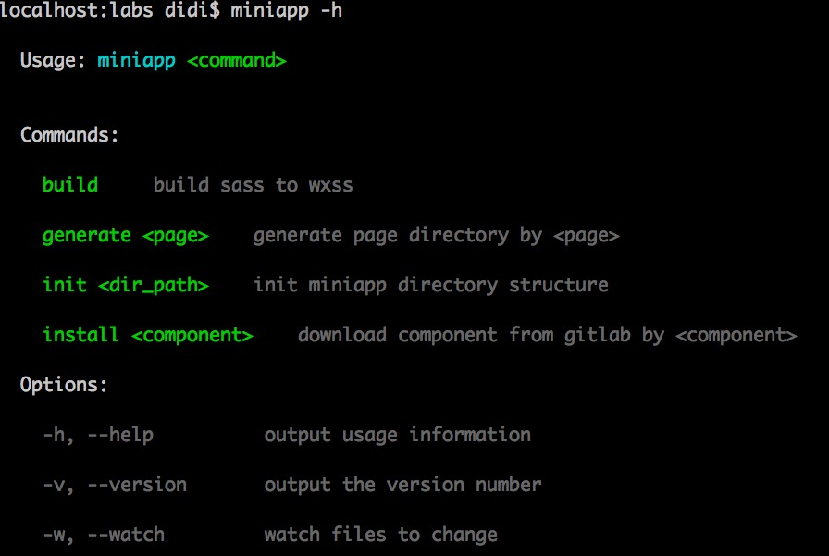Click the -h, --help option text
The image size is (829, 556).
pos(97,435)
